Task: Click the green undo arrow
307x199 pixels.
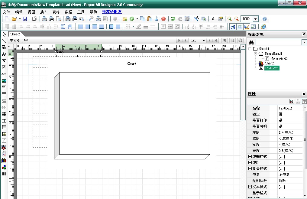Action: point(173,19)
